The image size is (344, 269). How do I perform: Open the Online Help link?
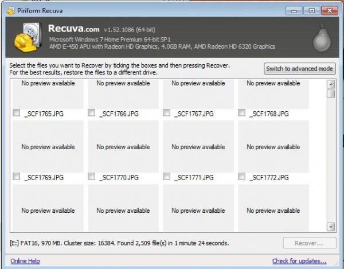point(25,261)
